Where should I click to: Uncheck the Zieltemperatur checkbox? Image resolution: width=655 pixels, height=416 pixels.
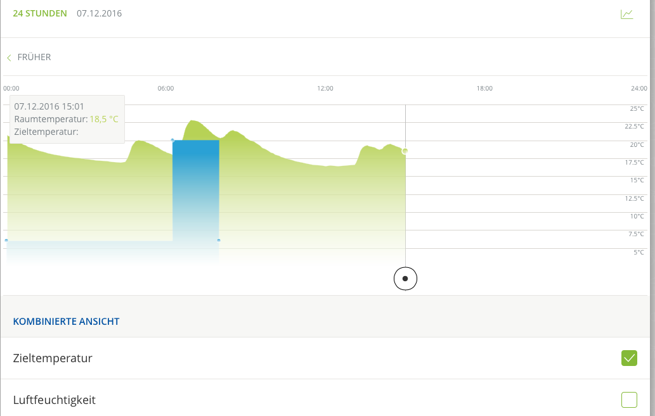point(629,358)
